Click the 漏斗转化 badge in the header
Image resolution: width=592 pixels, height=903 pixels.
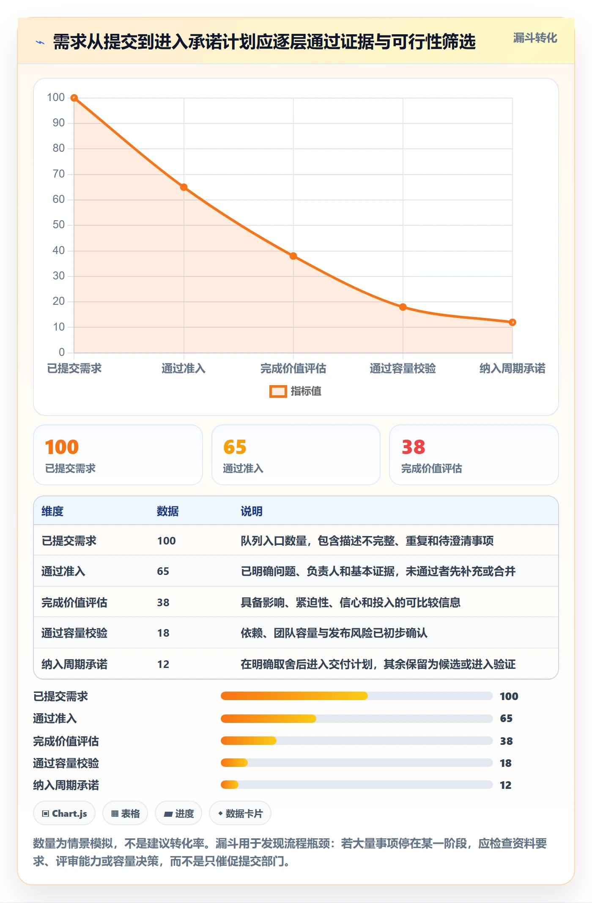point(535,38)
